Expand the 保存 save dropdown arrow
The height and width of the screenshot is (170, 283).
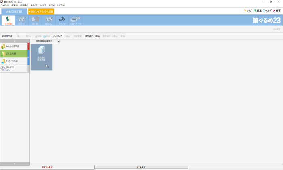(x=51, y=36)
